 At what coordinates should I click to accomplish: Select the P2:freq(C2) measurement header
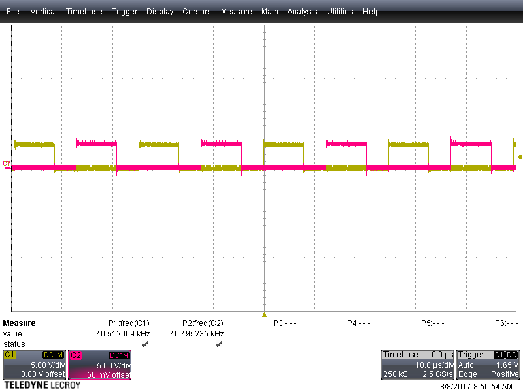(x=203, y=323)
